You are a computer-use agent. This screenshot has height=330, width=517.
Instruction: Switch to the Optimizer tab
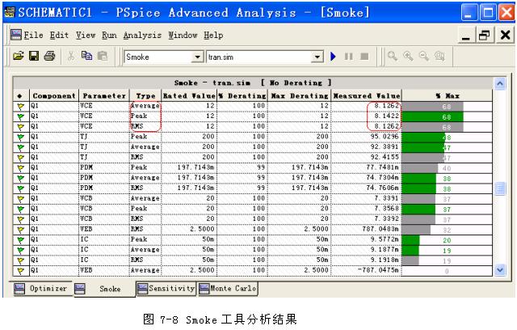42,289
